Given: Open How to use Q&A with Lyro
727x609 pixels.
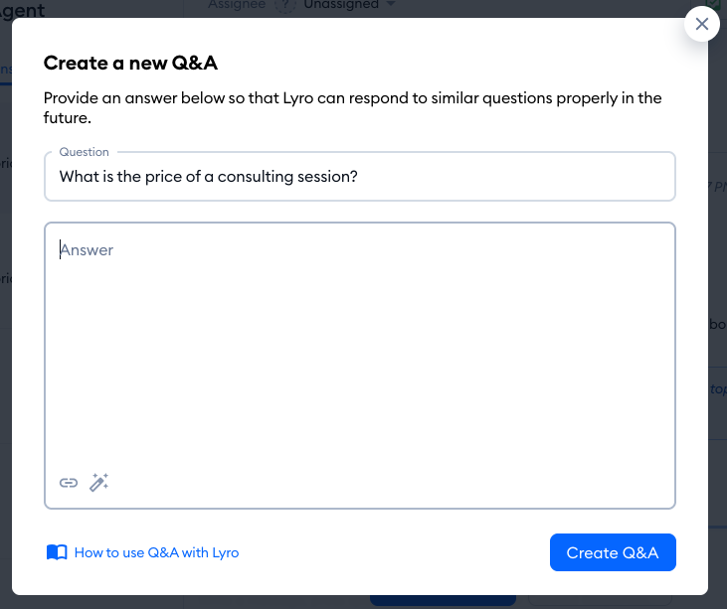Looking at the screenshot, I should [x=156, y=552].
